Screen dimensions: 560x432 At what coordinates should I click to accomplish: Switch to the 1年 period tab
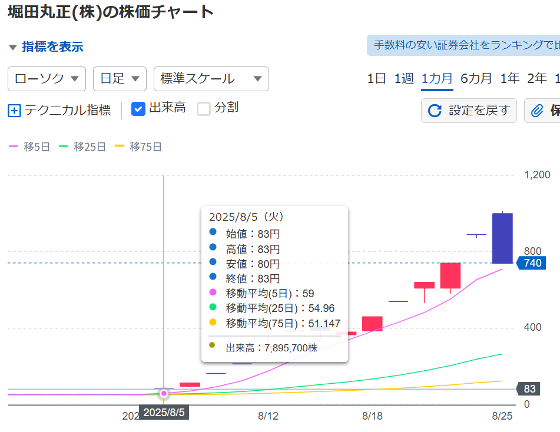(509, 78)
